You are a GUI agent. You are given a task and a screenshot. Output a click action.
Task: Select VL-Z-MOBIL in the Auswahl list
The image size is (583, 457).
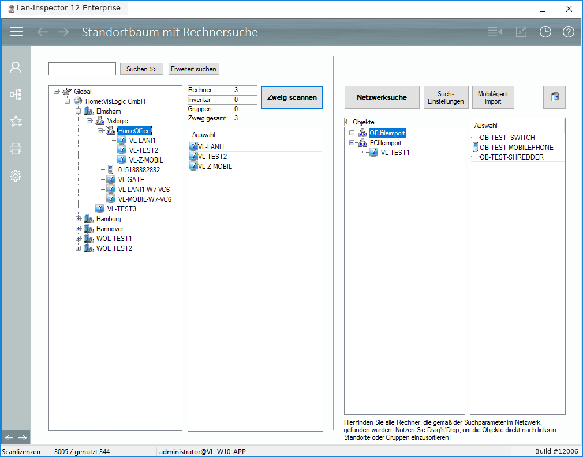(x=255, y=167)
